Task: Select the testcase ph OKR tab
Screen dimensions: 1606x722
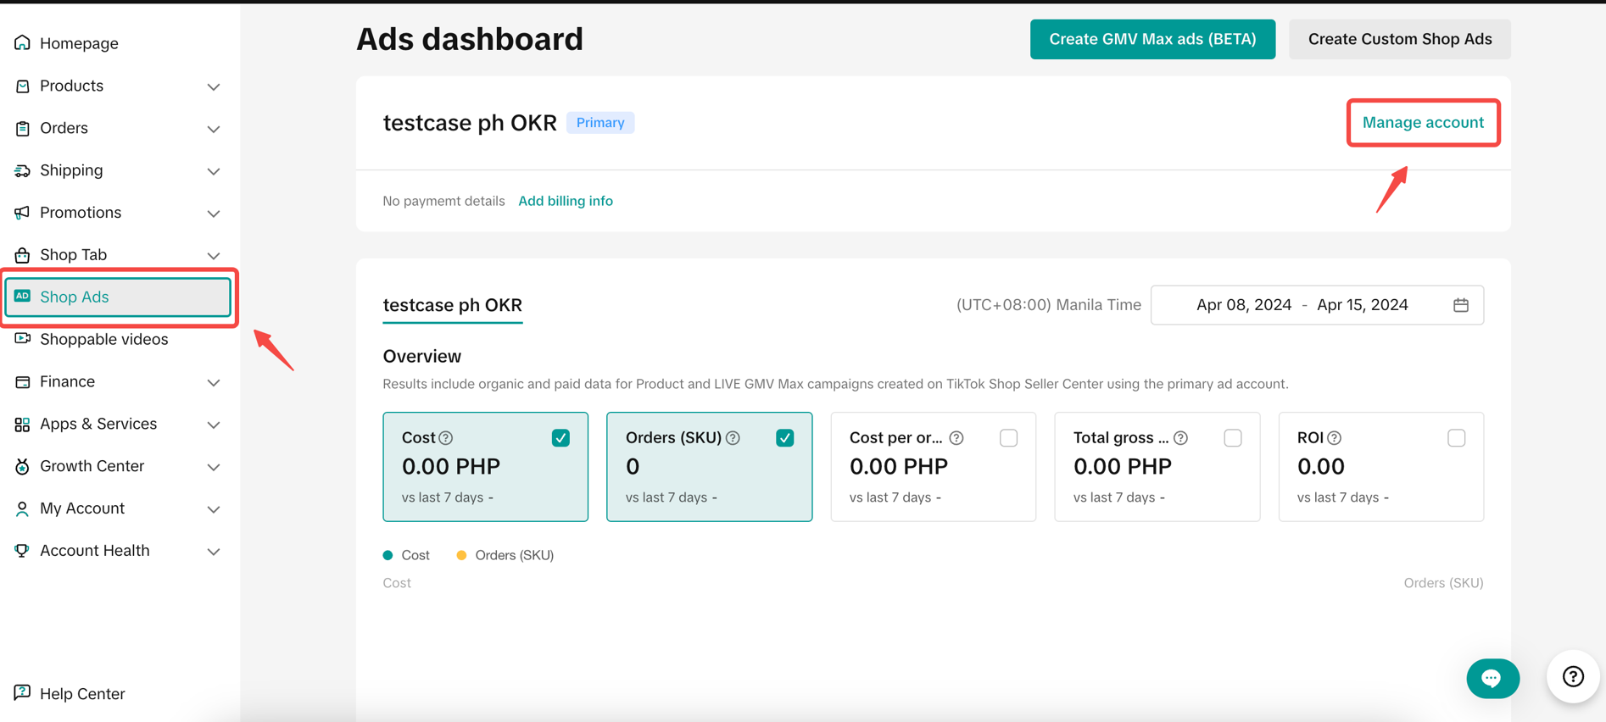Action: [x=452, y=305]
